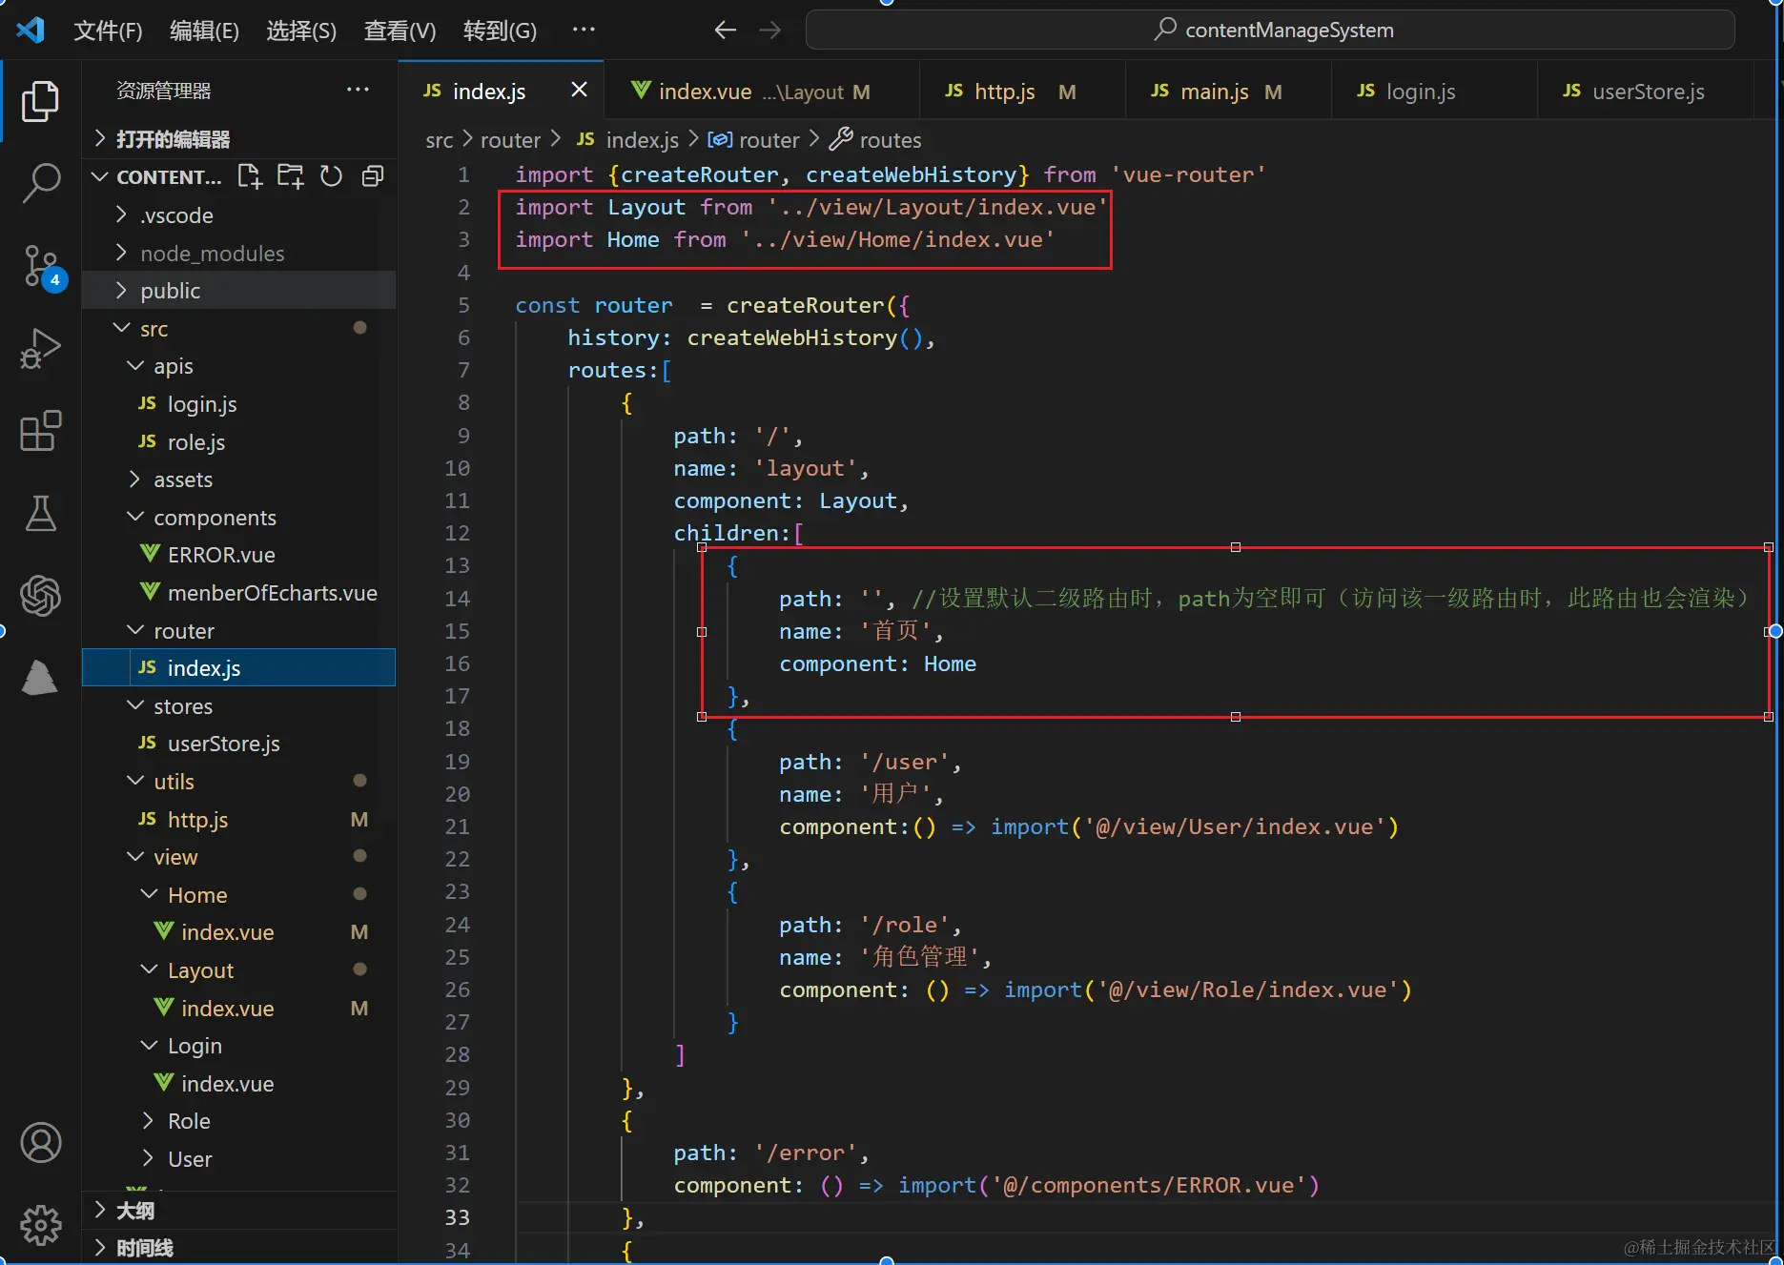Expand the node_modules folder
Viewport: 1784px width, 1265px height.
click(x=239, y=253)
